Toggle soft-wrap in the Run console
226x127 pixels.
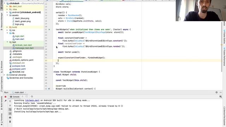[10, 109]
